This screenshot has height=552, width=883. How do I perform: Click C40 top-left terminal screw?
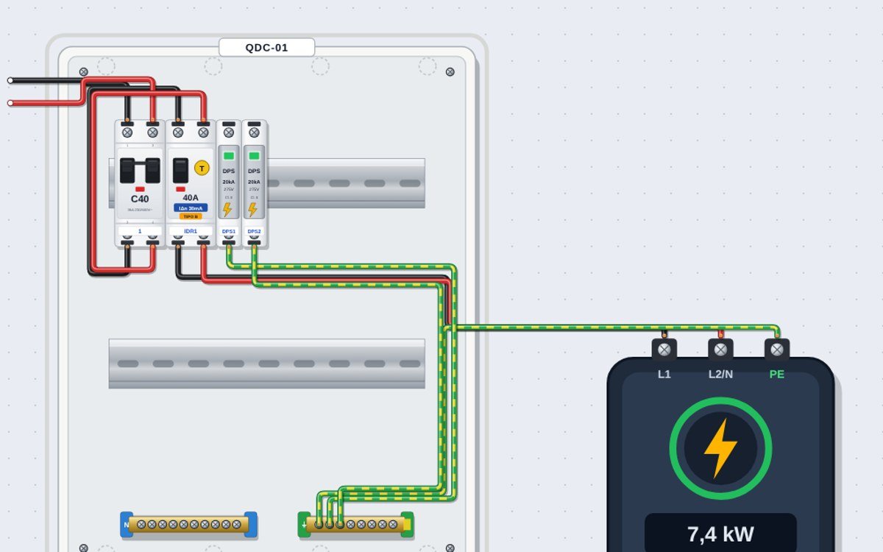point(127,132)
